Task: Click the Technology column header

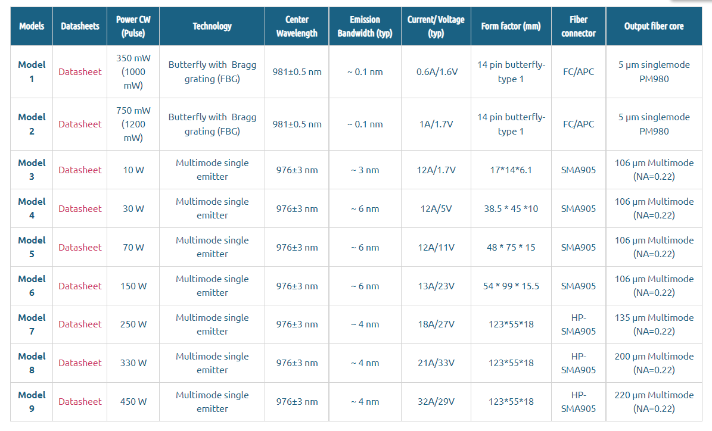Action: (212, 26)
